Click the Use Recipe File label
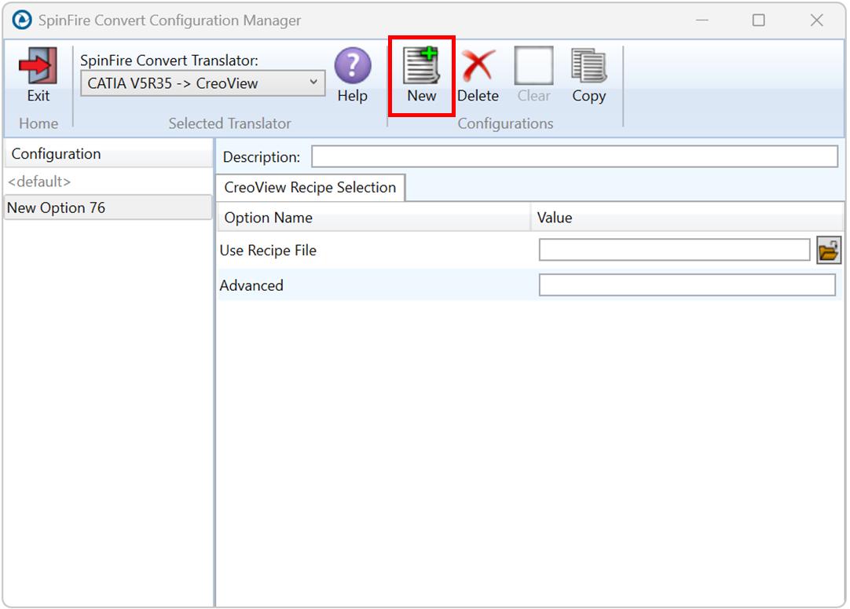Viewport: 850px width, 609px height. tap(268, 251)
